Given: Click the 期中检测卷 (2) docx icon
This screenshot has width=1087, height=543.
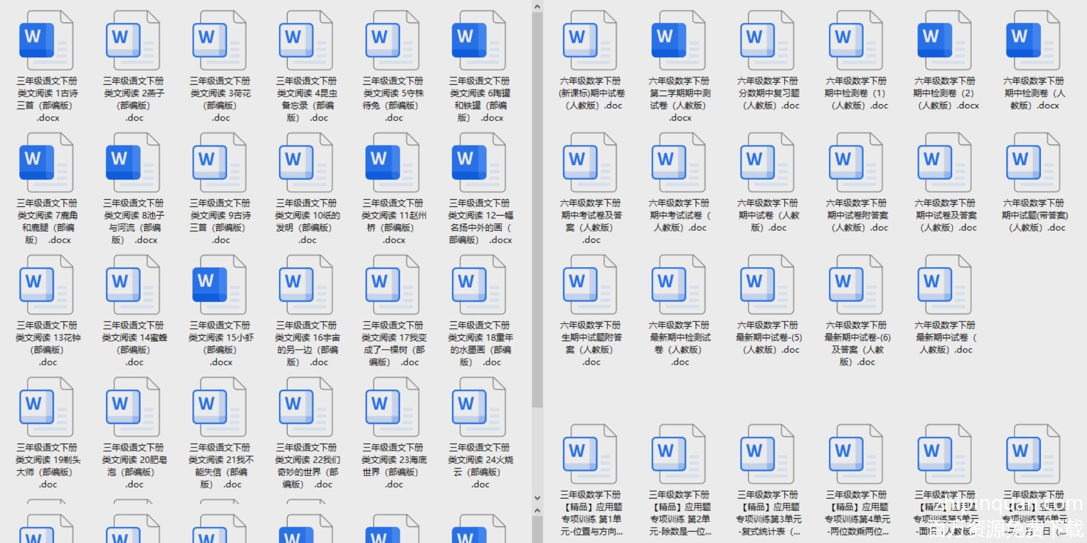Looking at the screenshot, I should [x=945, y=41].
